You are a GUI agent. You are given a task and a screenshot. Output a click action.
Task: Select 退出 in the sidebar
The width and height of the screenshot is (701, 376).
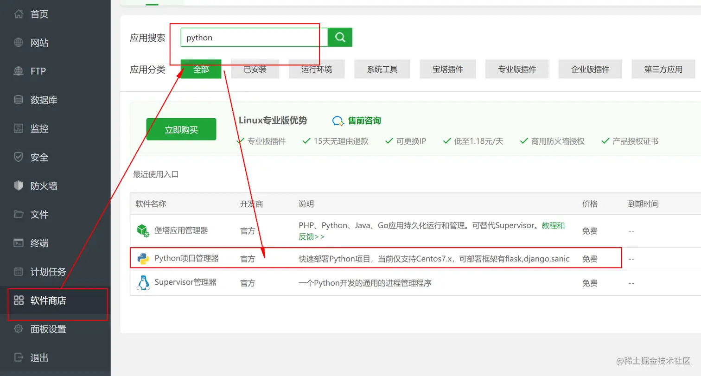[x=39, y=358]
